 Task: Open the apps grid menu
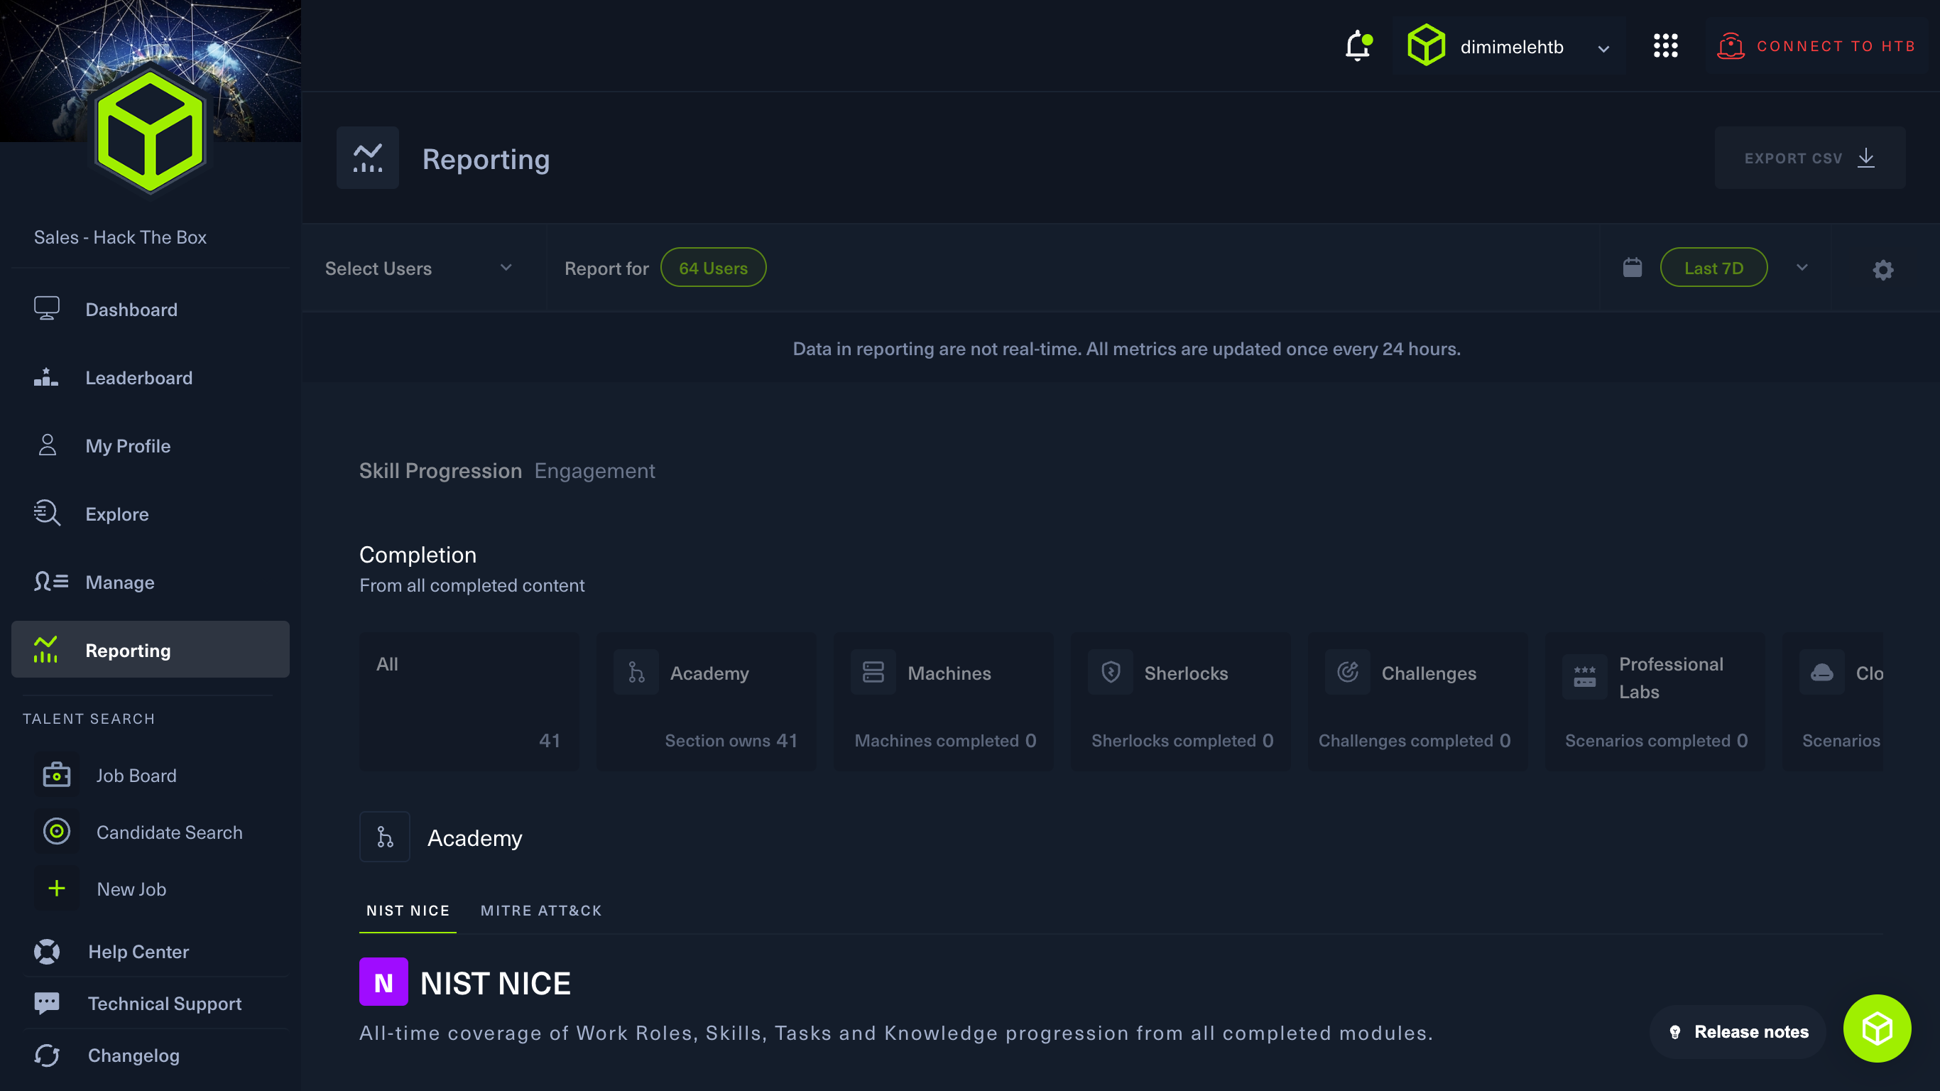(1665, 46)
